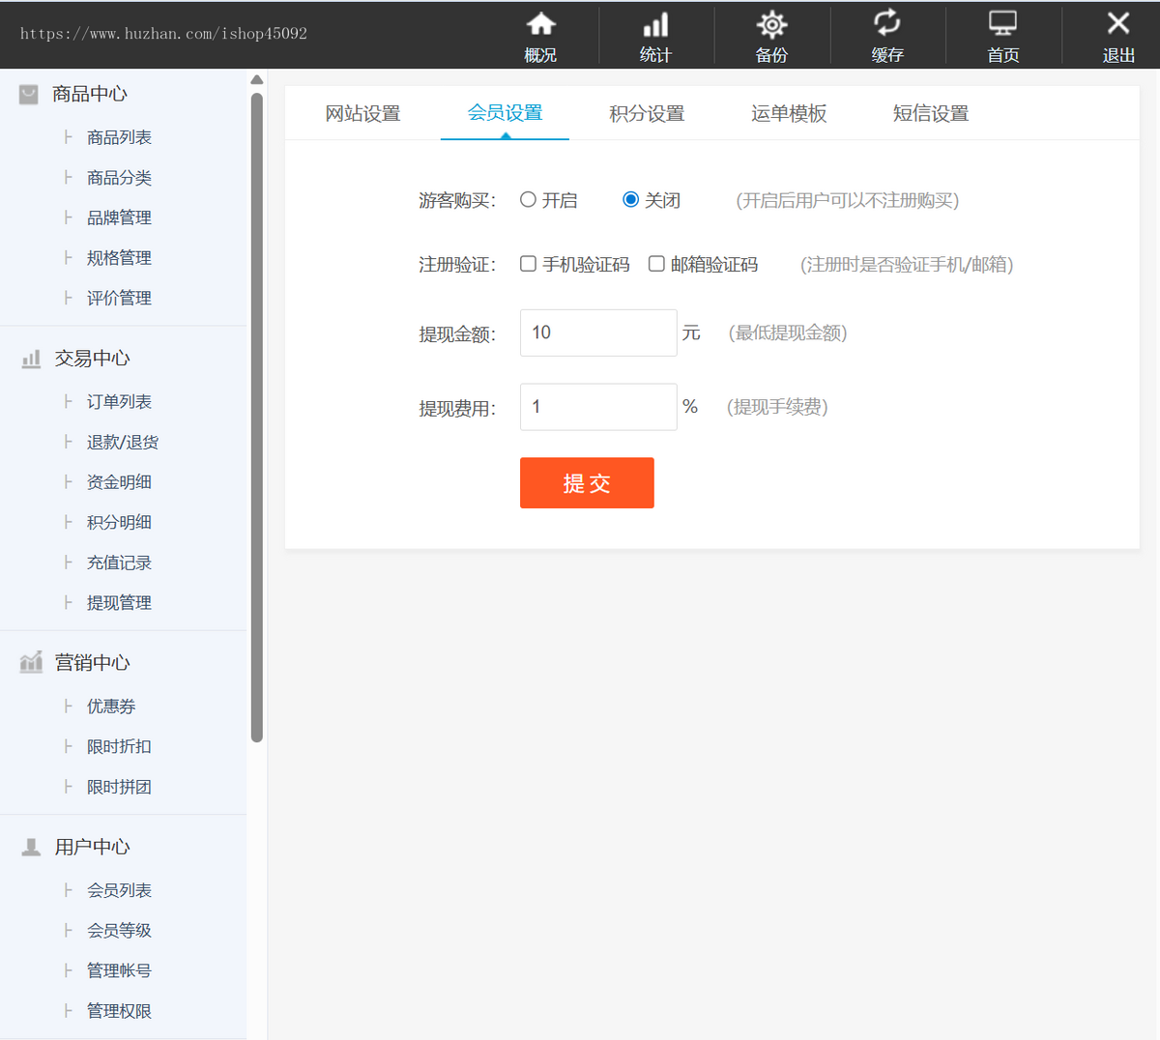Image resolution: width=1160 pixels, height=1040 pixels.
Task: Open 退款/退货 in sidebar
Action: (x=123, y=442)
